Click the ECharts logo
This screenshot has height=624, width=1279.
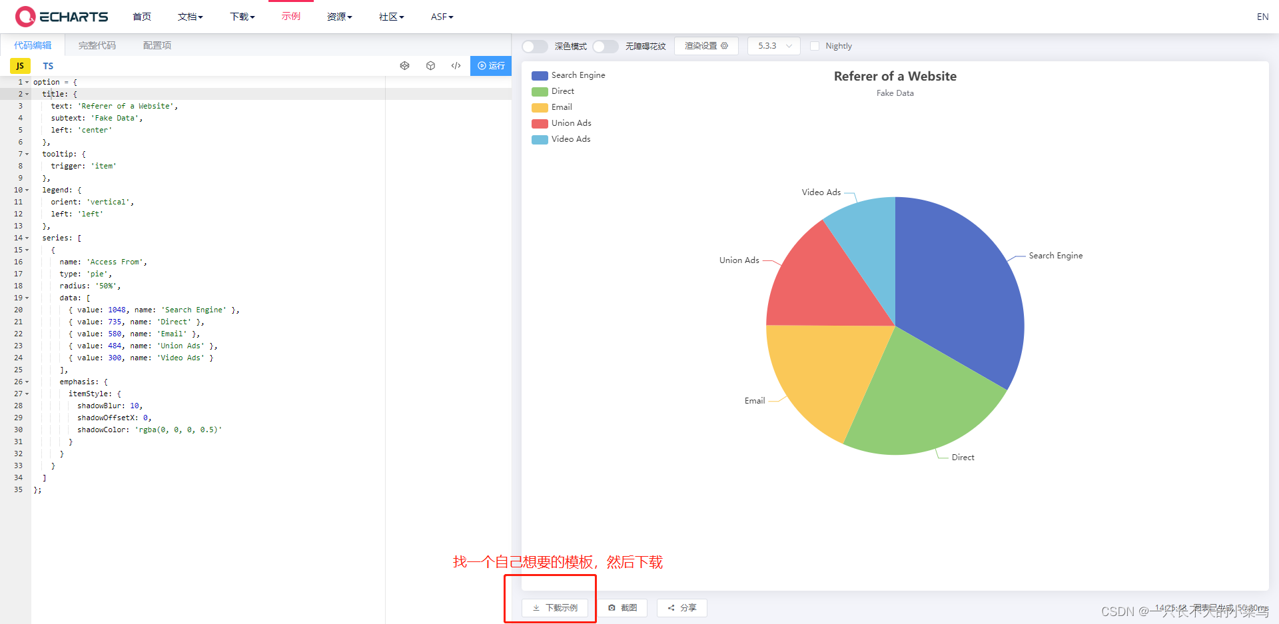[61, 16]
